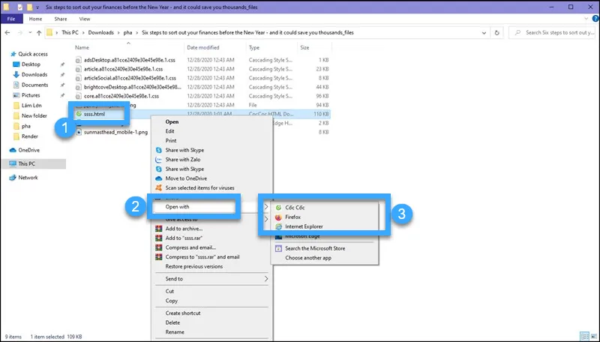Expand the address bar history dropdown
Image resolution: width=600 pixels, height=342 pixels.
[484, 33]
